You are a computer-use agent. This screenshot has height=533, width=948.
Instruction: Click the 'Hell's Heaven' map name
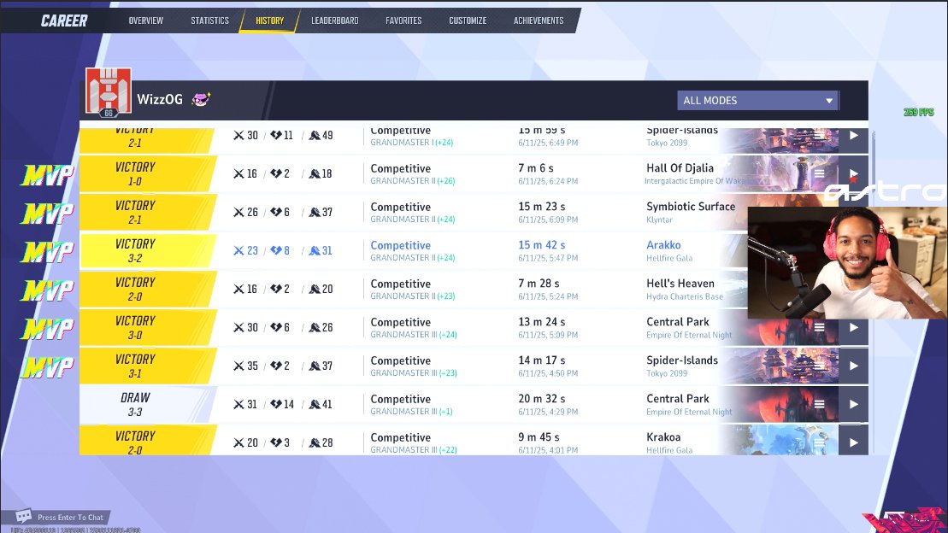(x=680, y=283)
